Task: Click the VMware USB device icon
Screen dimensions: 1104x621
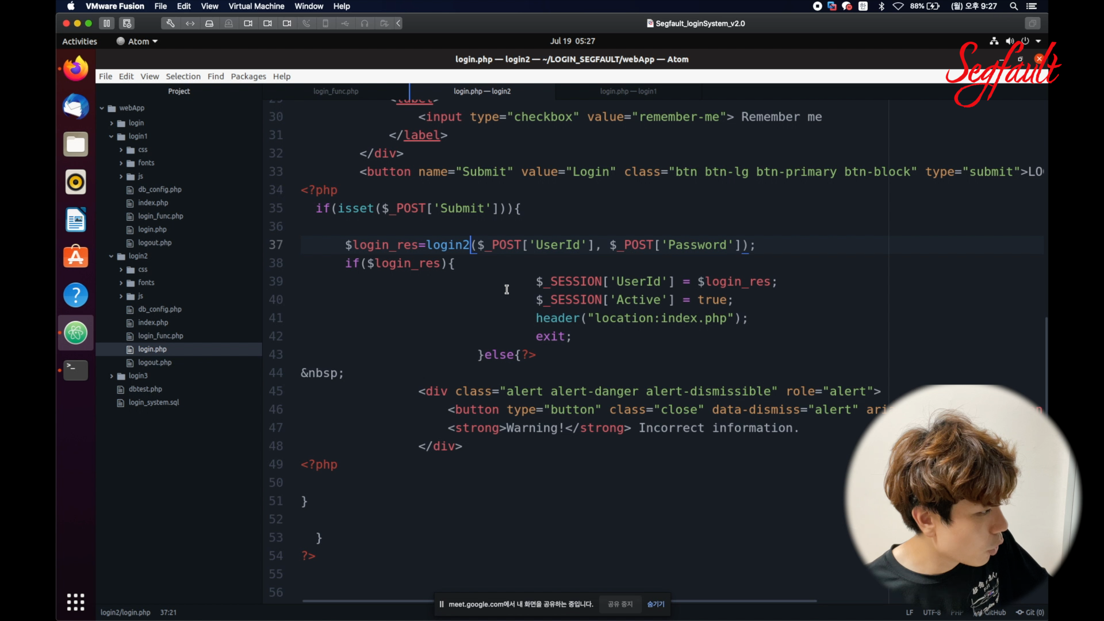Action: click(x=345, y=24)
